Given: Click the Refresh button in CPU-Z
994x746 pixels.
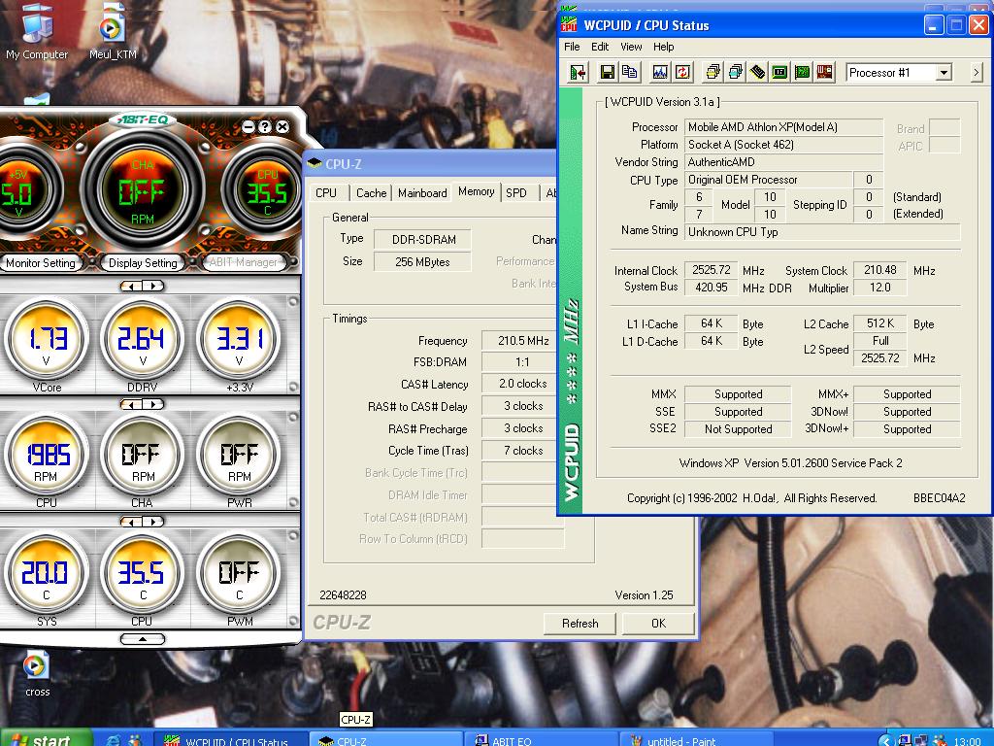Looking at the screenshot, I should tap(580, 623).
